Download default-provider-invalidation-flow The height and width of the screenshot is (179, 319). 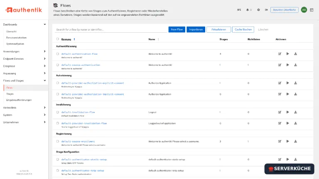click(295, 123)
